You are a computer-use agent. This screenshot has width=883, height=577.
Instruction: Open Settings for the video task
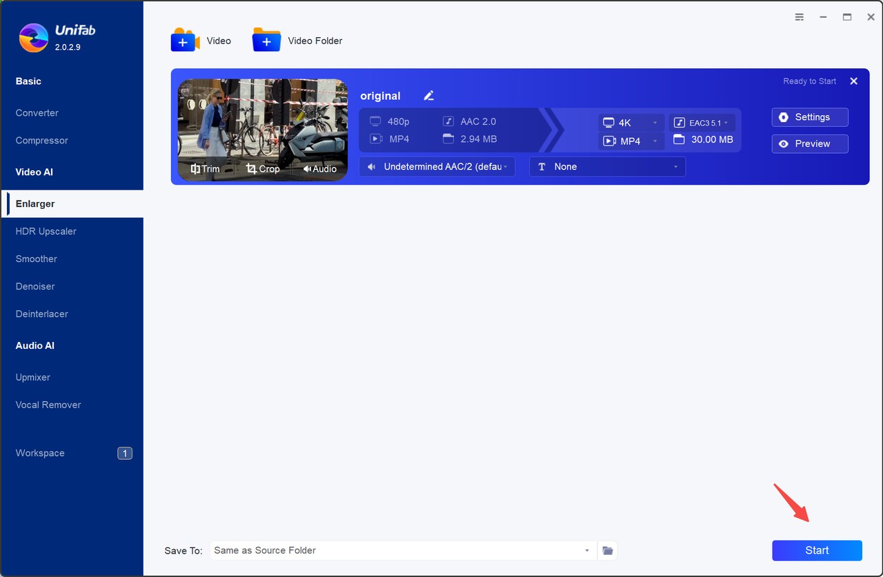(810, 117)
